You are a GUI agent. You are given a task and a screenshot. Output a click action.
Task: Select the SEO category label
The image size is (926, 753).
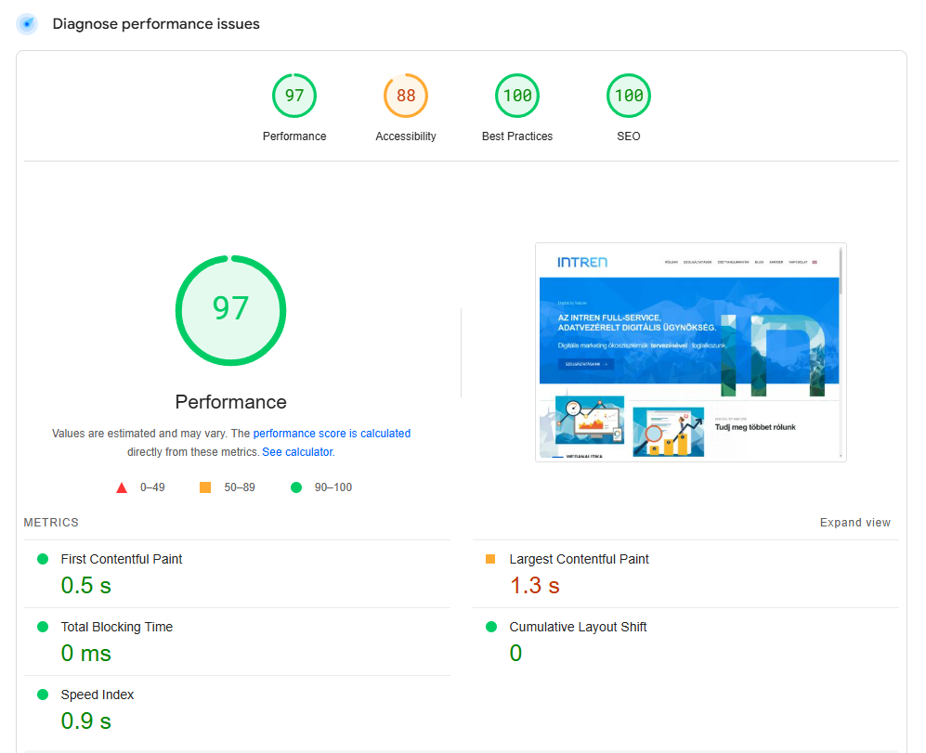[629, 136]
